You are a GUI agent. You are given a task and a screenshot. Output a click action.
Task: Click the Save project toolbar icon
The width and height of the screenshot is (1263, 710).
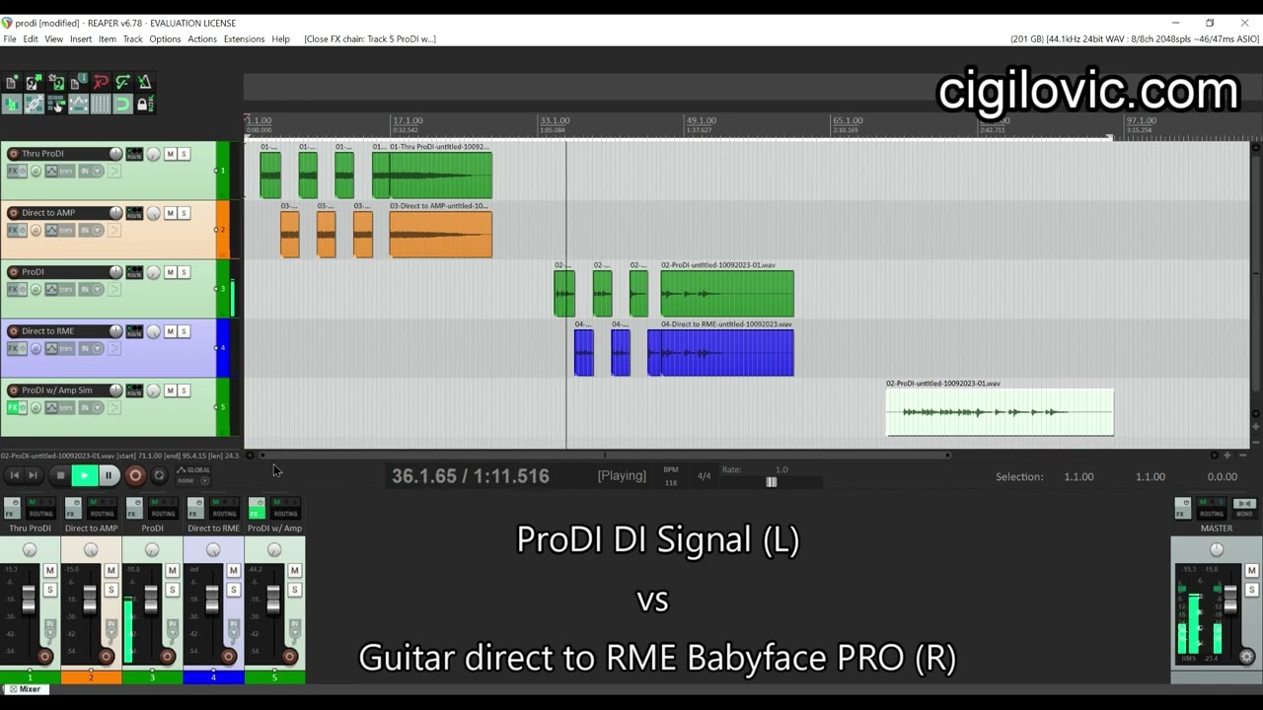tap(56, 82)
